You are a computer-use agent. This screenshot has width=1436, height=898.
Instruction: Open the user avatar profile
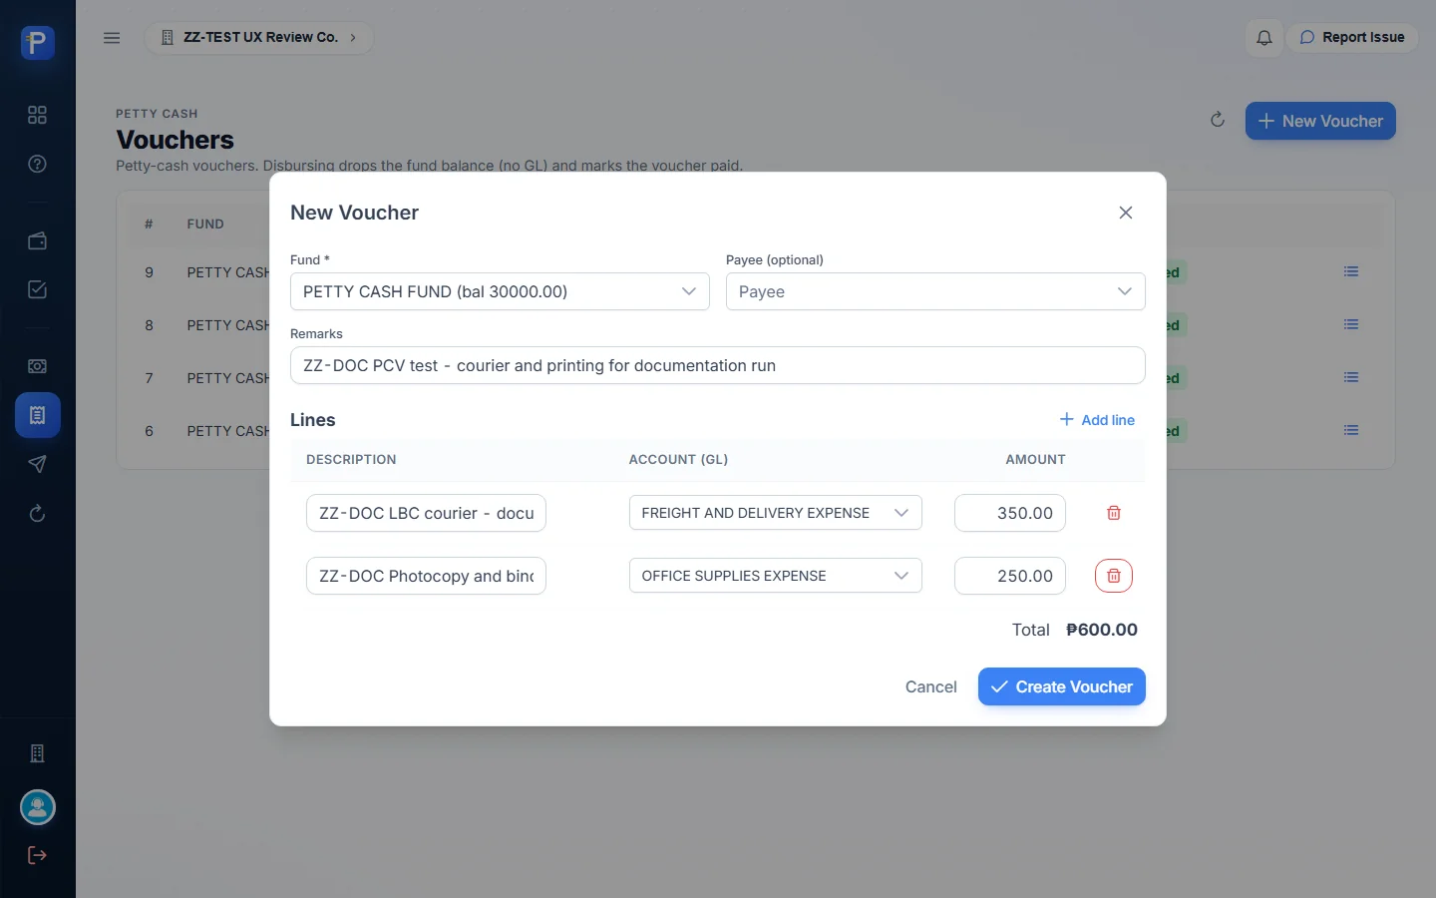(x=38, y=807)
